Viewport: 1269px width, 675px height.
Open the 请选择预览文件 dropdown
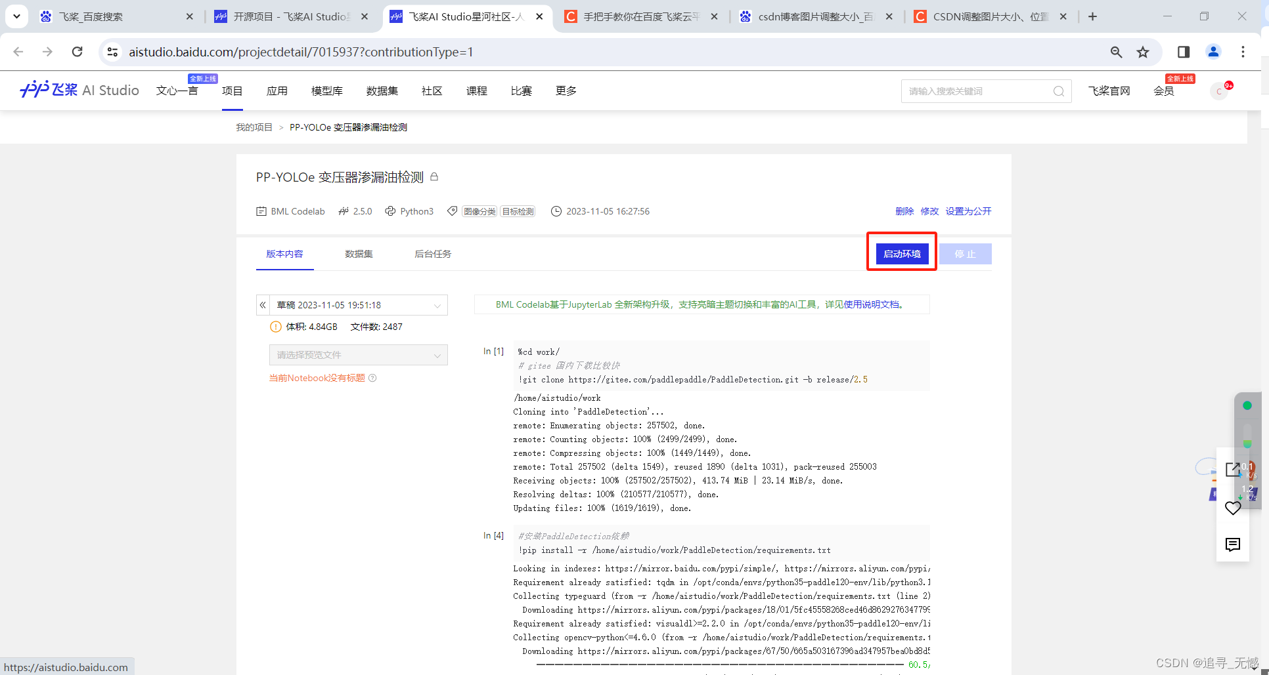pos(359,355)
